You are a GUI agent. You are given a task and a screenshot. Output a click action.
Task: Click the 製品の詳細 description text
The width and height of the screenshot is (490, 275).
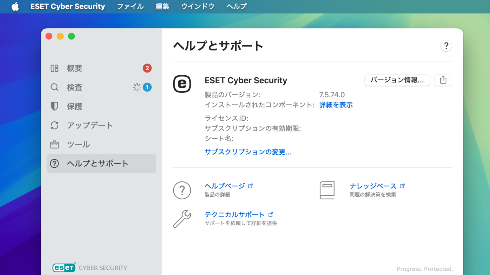pos(217,195)
